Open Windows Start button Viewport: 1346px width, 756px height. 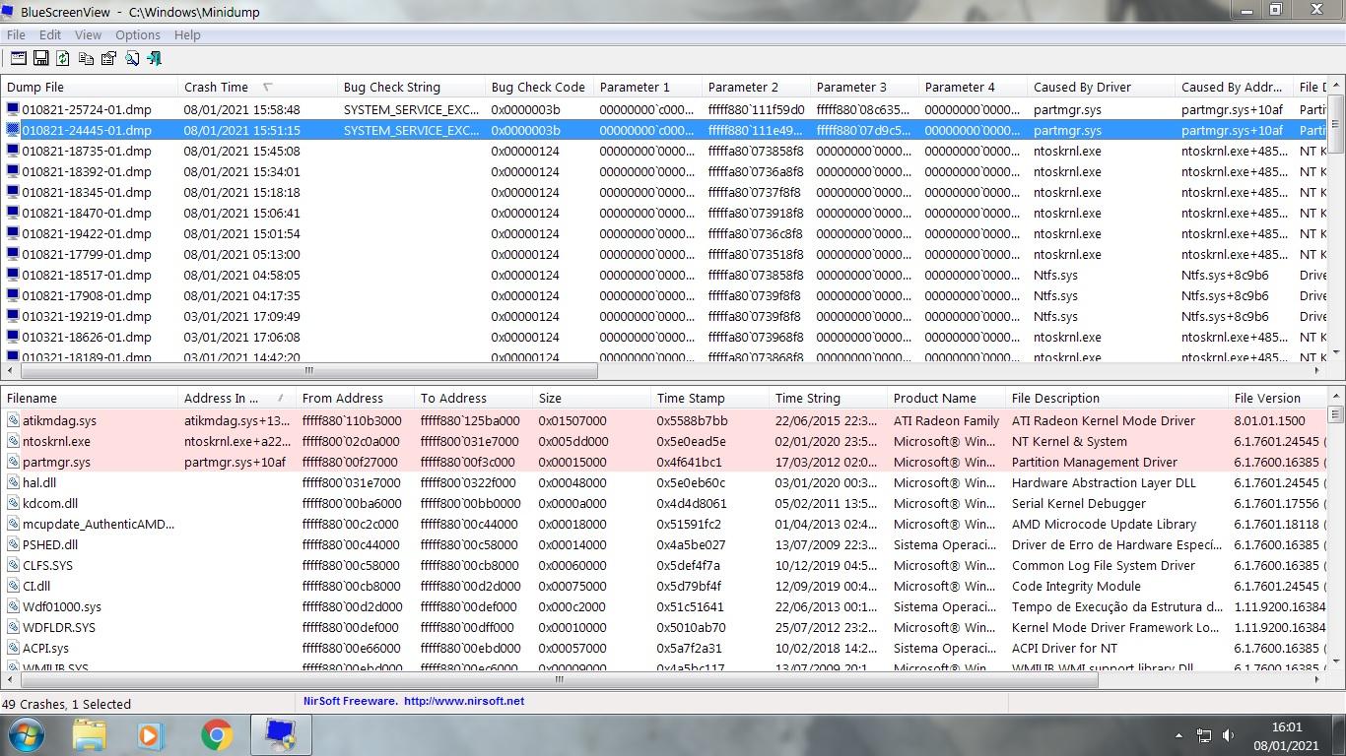[27, 734]
